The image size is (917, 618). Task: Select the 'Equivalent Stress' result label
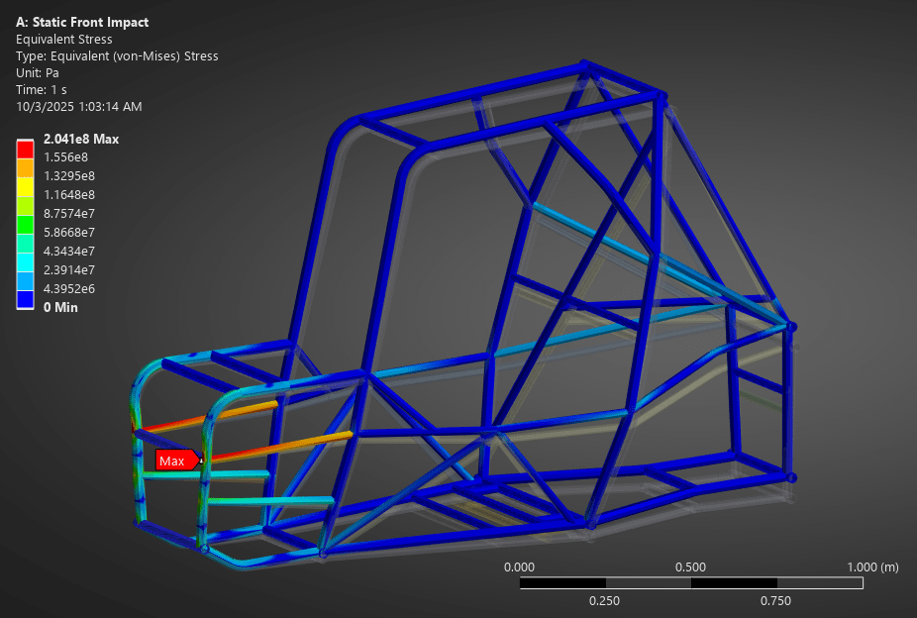(x=64, y=40)
